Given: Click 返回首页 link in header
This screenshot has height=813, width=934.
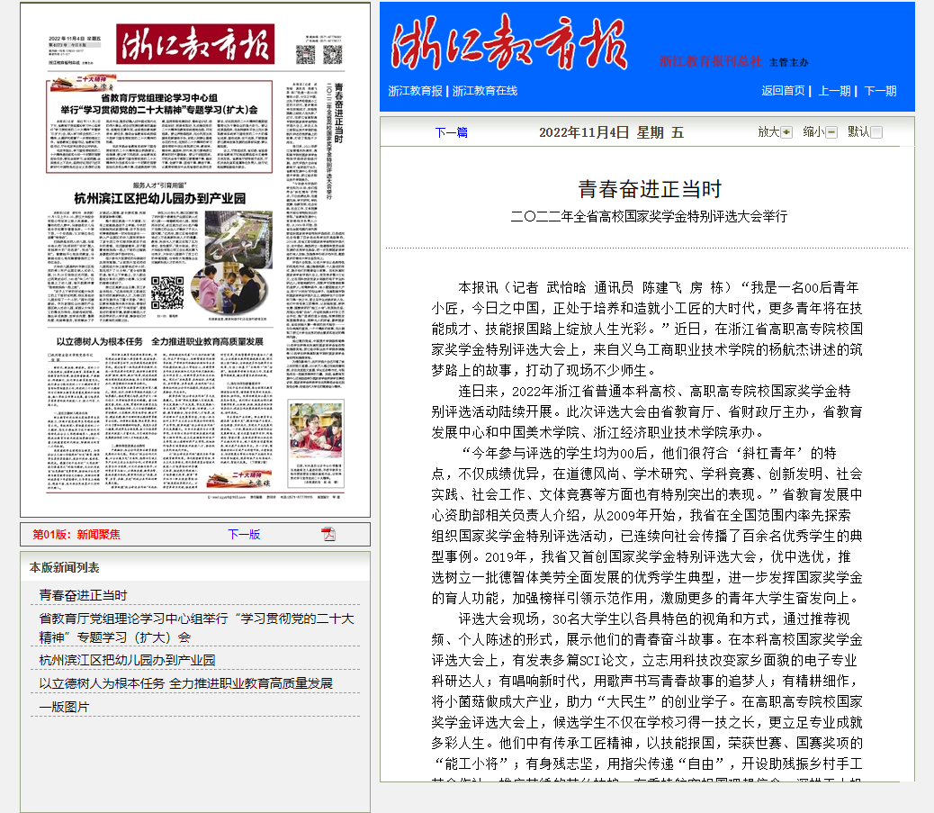Looking at the screenshot, I should point(783,91).
